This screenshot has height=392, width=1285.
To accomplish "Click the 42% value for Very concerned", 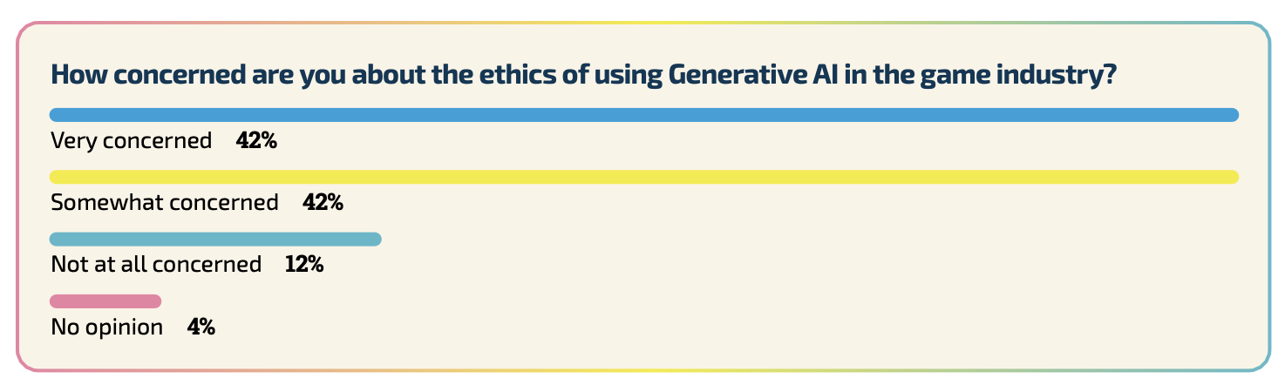I will [x=256, y=140].
